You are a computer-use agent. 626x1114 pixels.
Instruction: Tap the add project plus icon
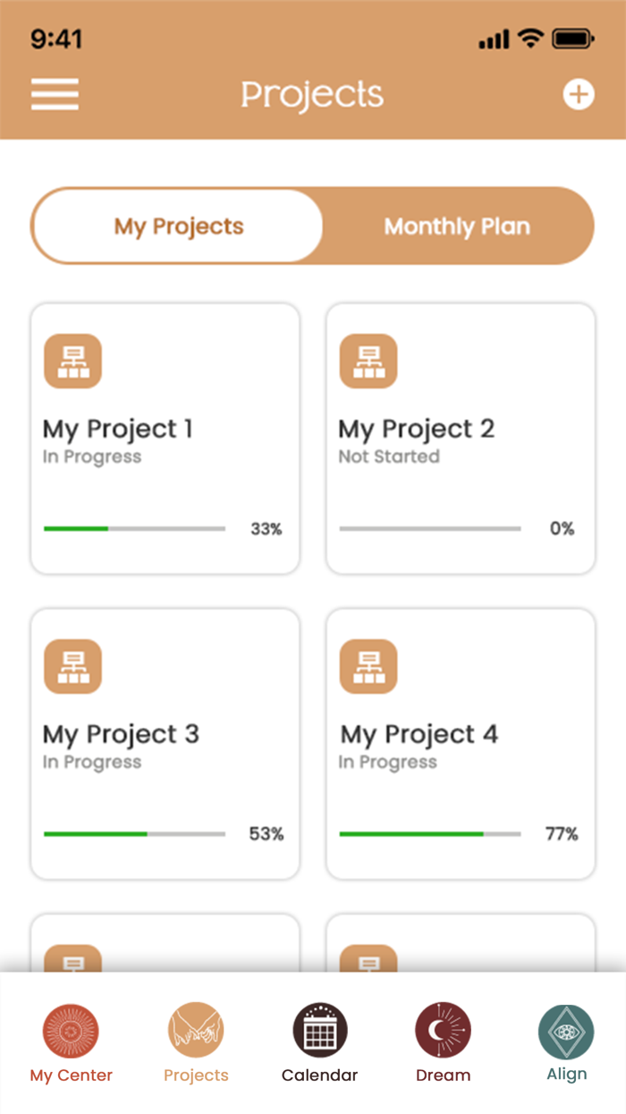coord(578,94)
